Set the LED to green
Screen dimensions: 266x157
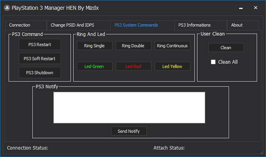point(95,66)
